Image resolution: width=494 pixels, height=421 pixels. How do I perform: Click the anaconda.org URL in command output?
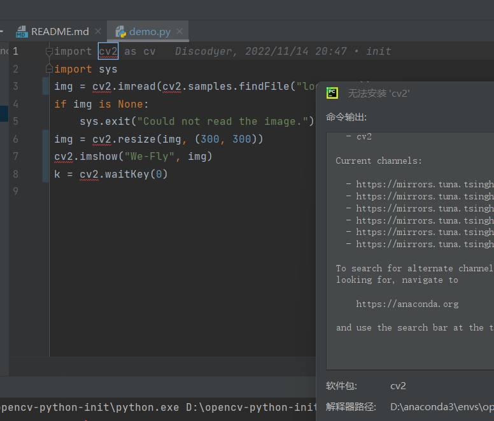click(407, 304)
